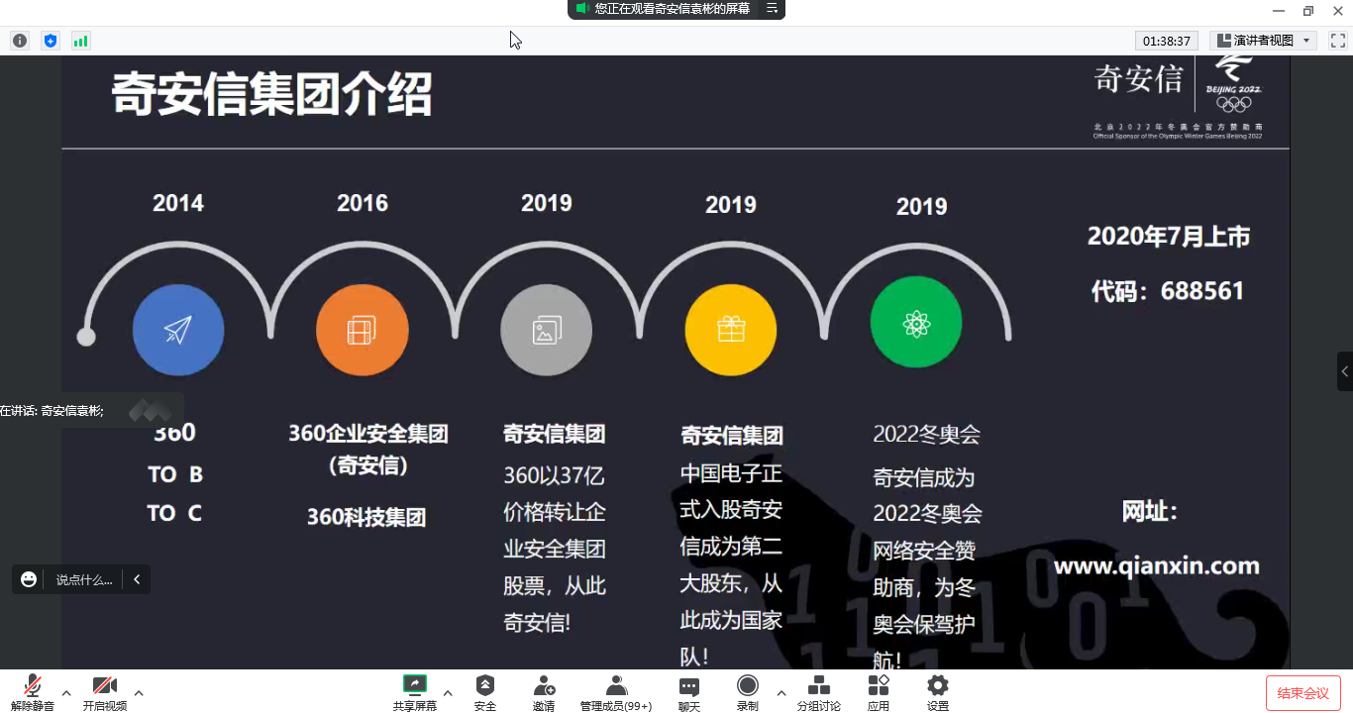Expand audio options arrow beside 解除静音
This screenshot has height=713, width=1353.
(x=66, y=692)
